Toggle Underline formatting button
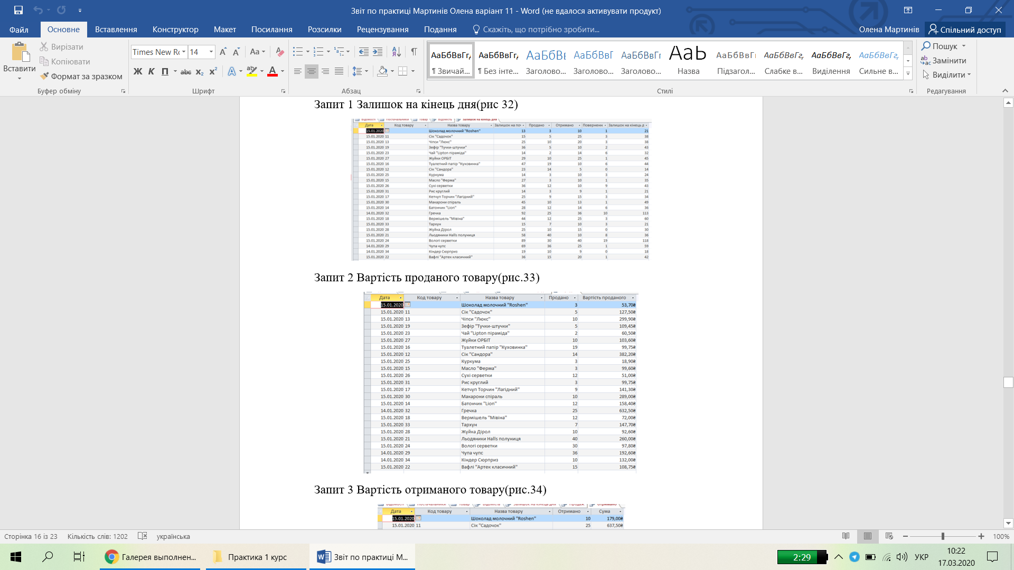The image size is (1014, 570). 165,71
